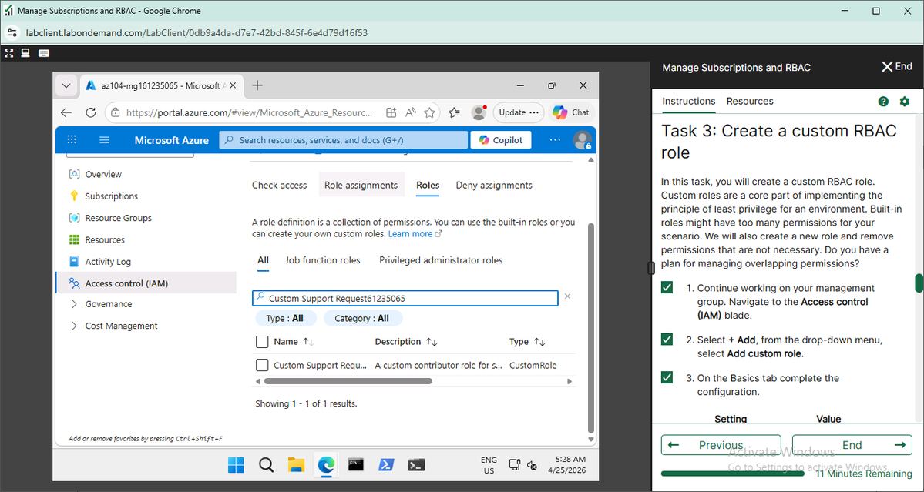
Task: Sort roles by Description column
Action: pyautogui.click(x=406, y=342)
